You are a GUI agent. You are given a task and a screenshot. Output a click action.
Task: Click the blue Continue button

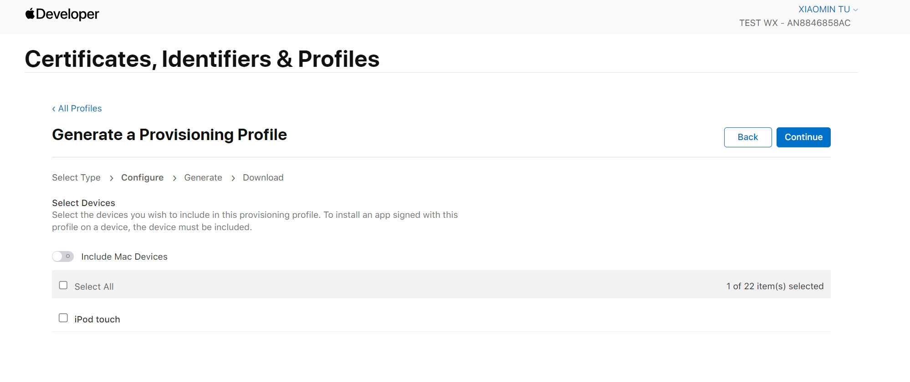803,137
